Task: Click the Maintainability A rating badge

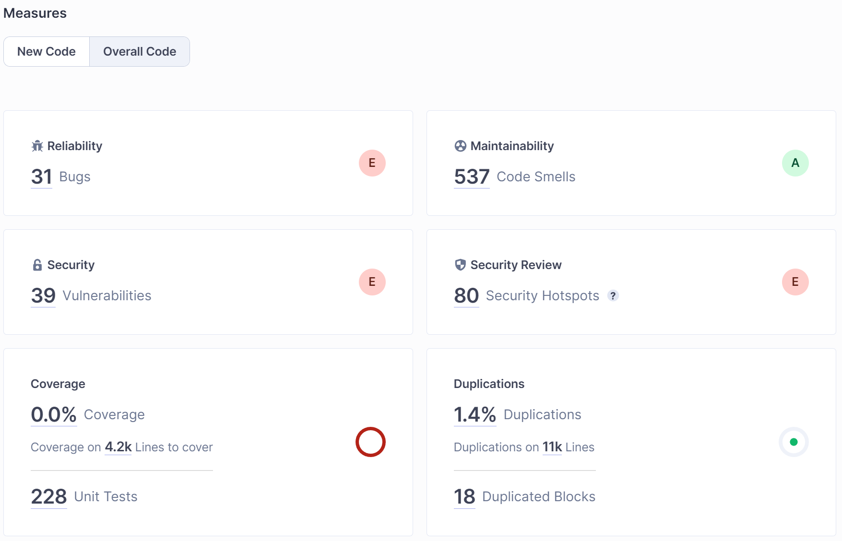Action: (795, 163)
